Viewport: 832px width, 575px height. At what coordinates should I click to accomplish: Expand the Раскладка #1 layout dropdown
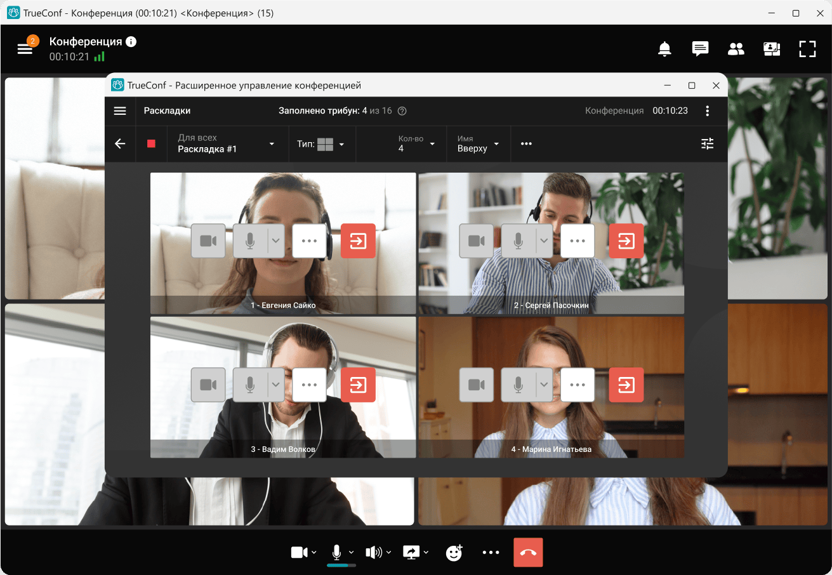(x=227, y=144)
